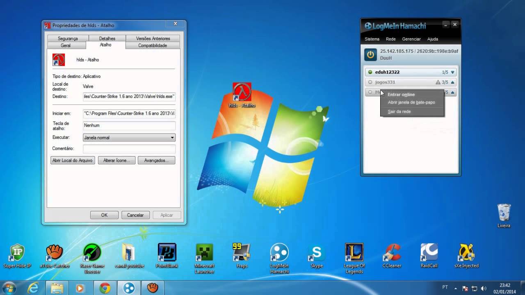Click Abrir Local do Arquivo button

point(73,160)
